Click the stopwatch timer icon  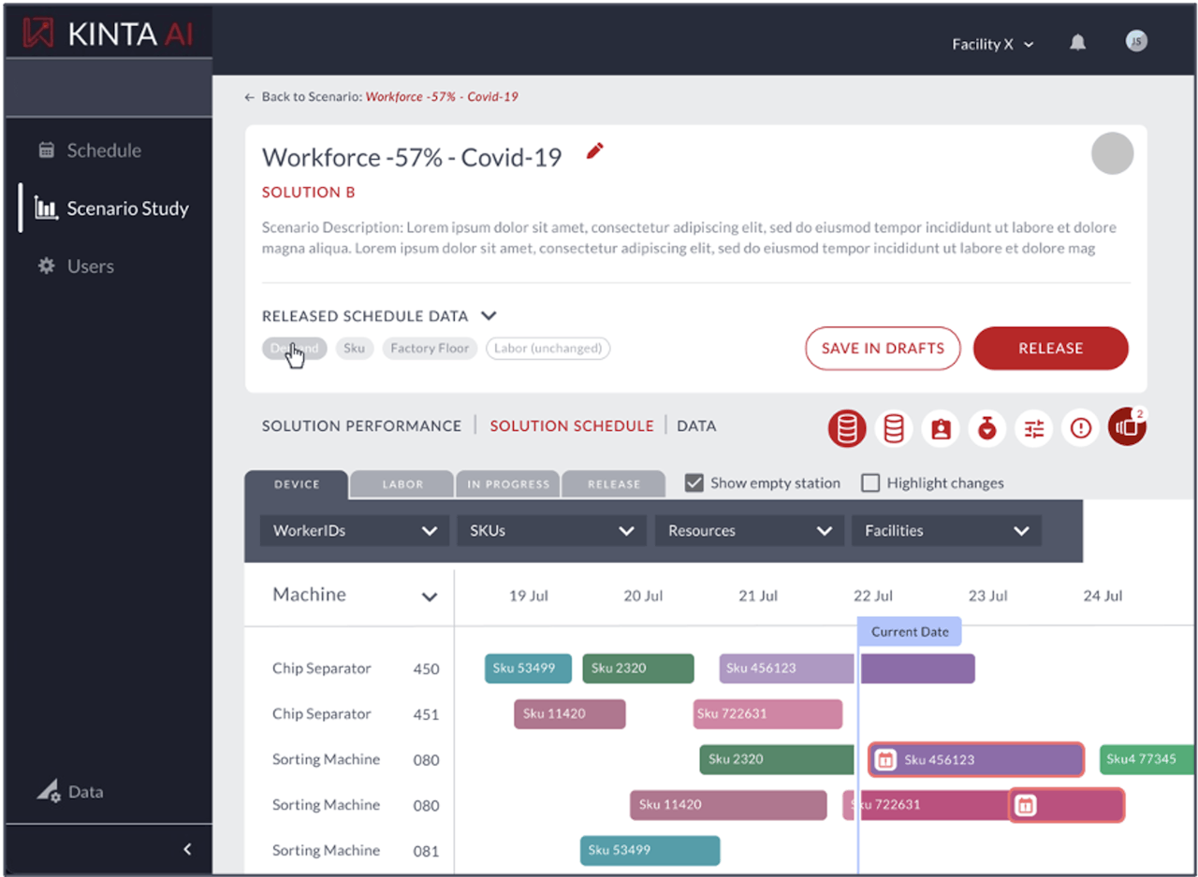coord(987,428)
